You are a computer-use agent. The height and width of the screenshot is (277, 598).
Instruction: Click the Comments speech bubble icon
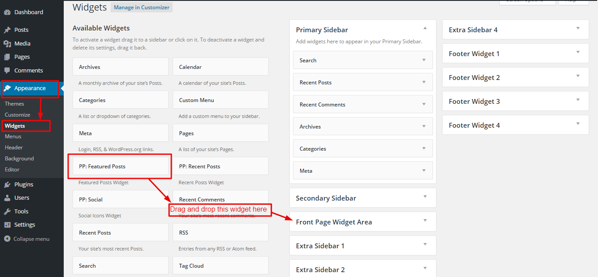coord(7,71)
